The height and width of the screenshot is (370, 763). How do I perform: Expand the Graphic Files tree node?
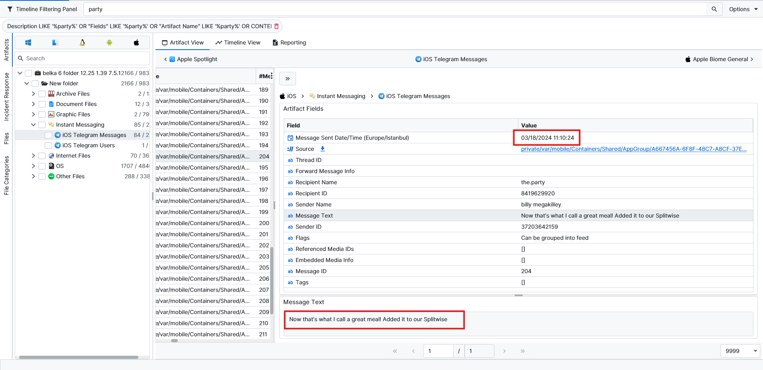tap(33, 114)
